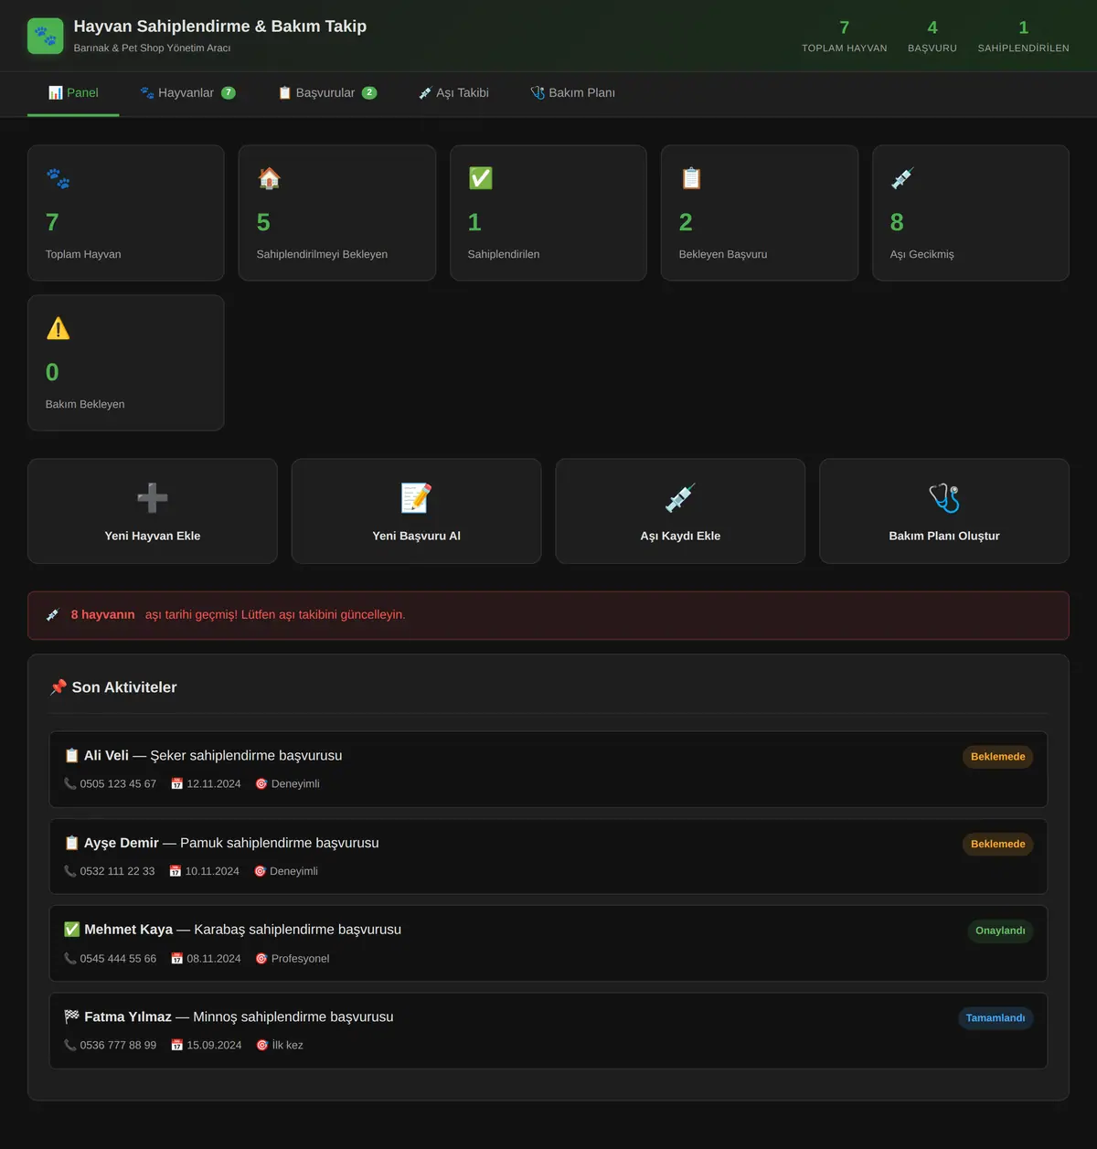
Task: Click the house icon on Sahiplendirilmeyi Bekleyen card
Action: tap(269, 178)
